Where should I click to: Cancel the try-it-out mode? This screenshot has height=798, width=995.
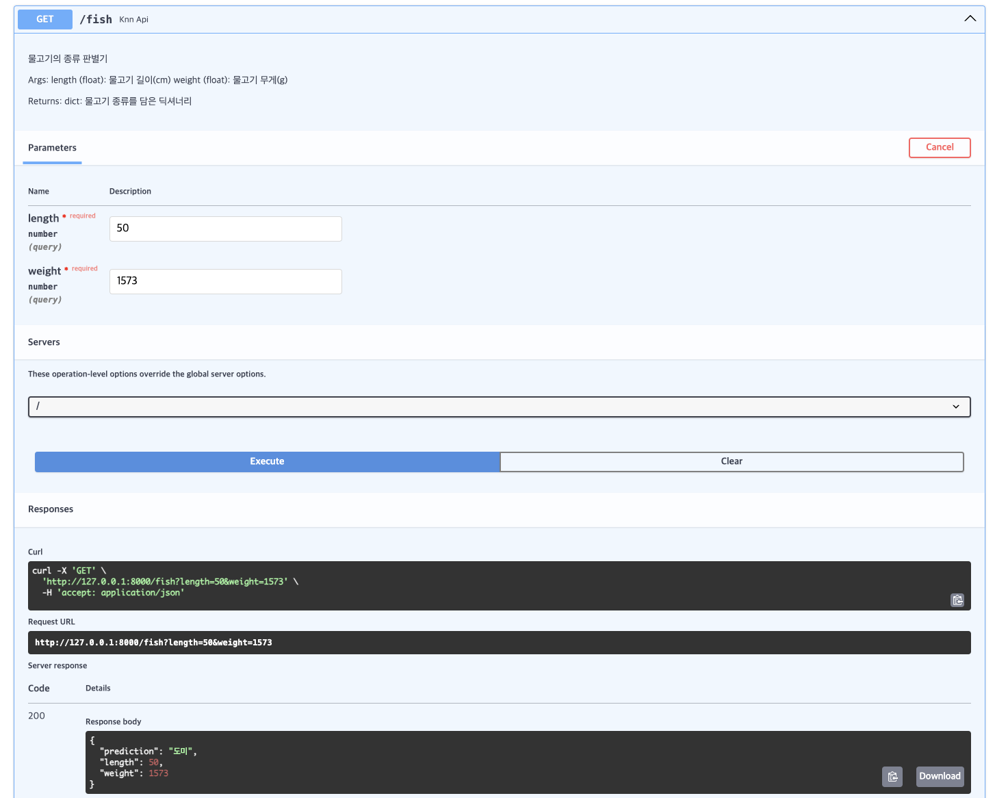[940, 147]
